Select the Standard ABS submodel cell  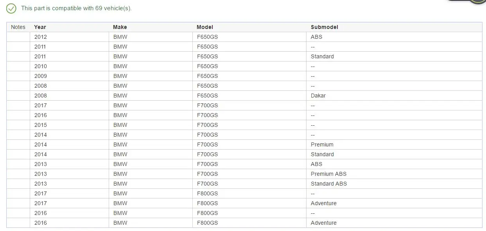(328, 184)
